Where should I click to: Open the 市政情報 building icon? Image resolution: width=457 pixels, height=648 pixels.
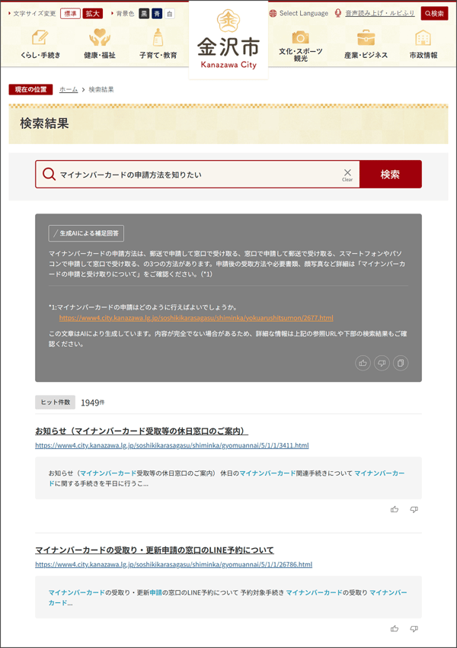423,37
